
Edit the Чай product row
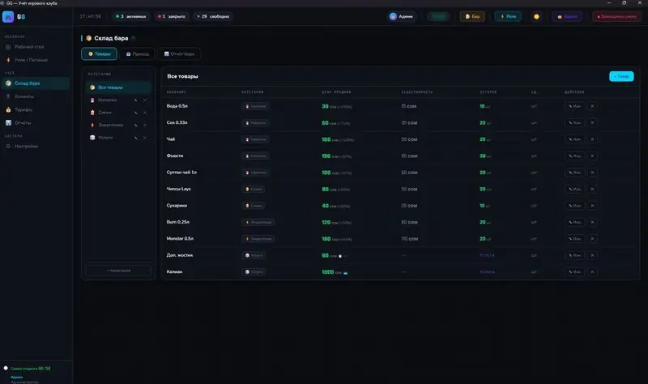(x=574, y=139)
